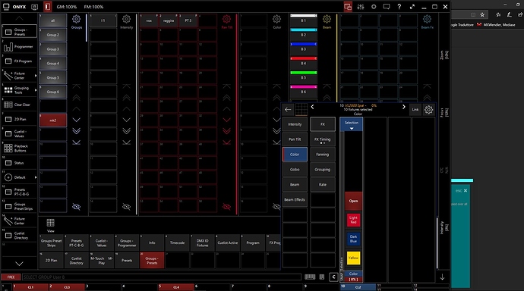Open the mixer sliders icon in title bar
Viewport: 524px width, 291px height.
click(x=361, y=7)
